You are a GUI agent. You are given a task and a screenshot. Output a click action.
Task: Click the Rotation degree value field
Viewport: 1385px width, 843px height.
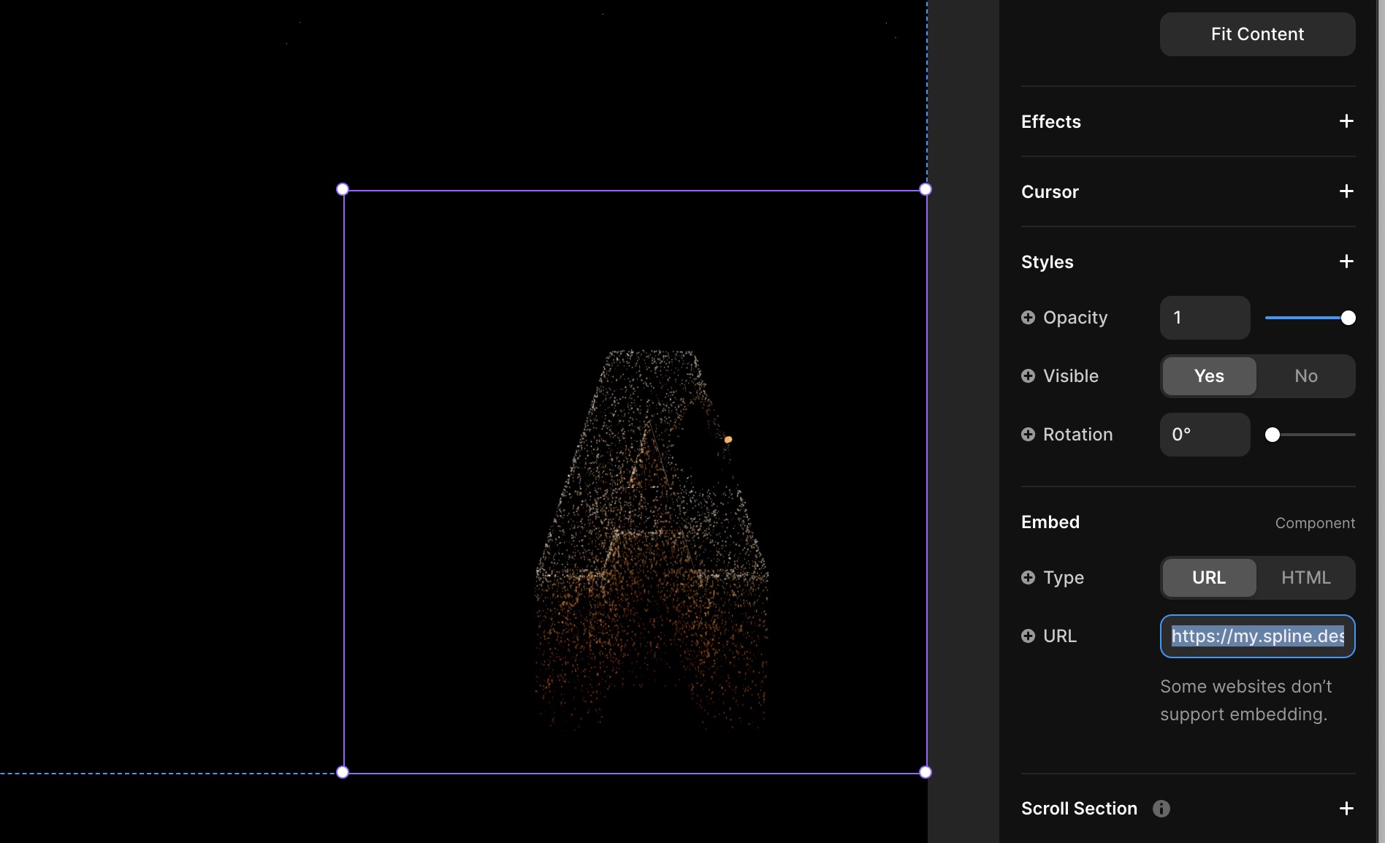[1204, 435]
